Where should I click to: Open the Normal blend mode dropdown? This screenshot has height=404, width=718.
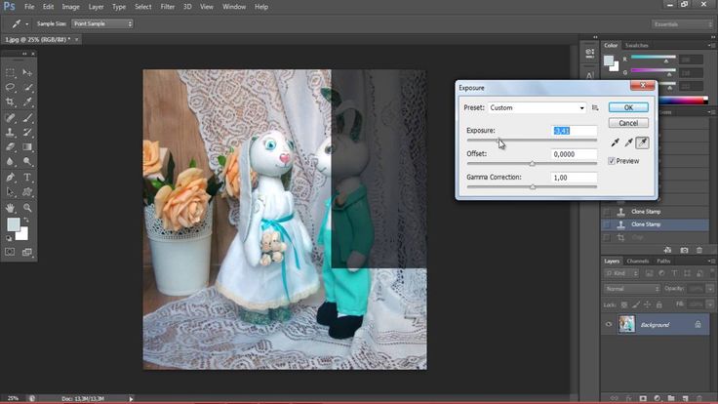pyautogui.click(x=631, y=289)
